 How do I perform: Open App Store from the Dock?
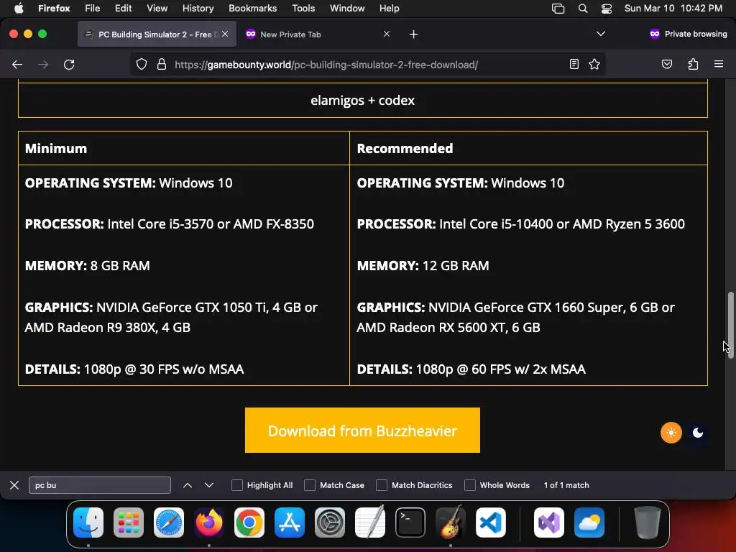[x=290, y=522]
